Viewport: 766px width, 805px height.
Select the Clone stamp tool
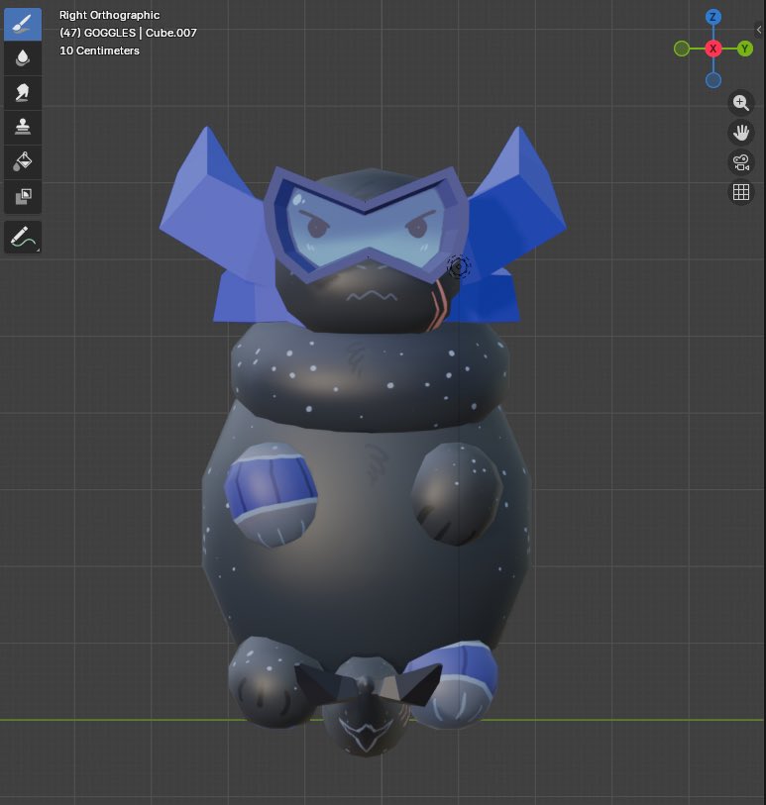[x=23, y=128]
